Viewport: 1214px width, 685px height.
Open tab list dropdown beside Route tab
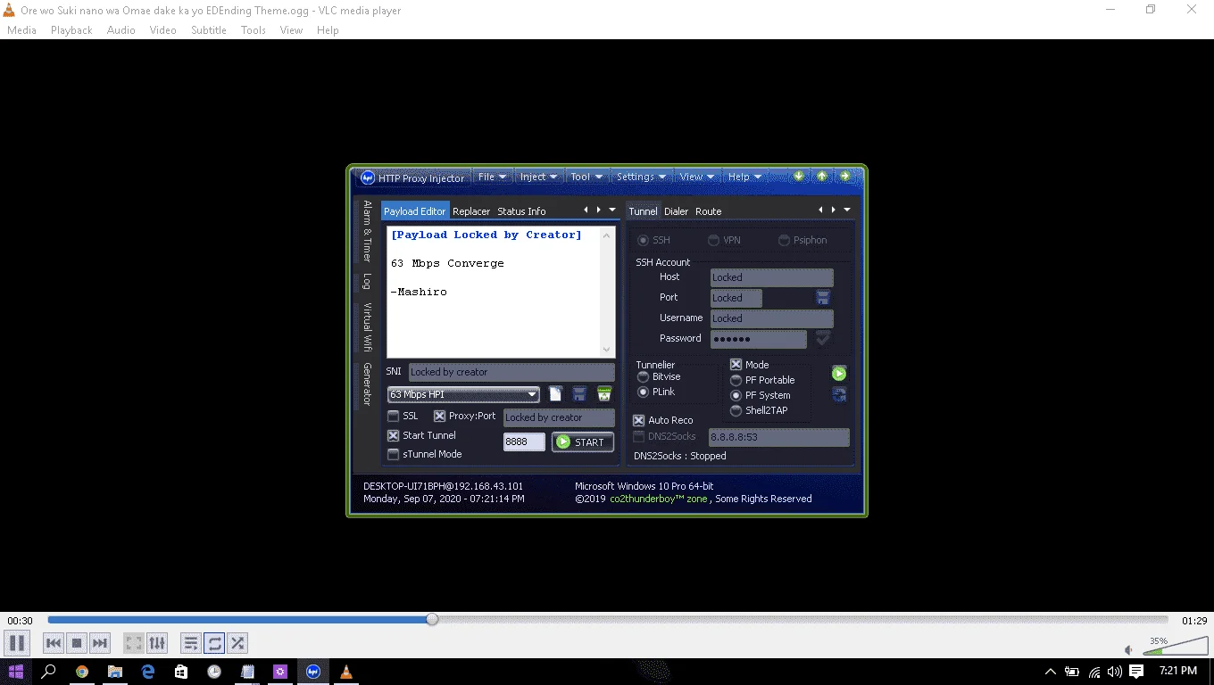coord(847,210)
